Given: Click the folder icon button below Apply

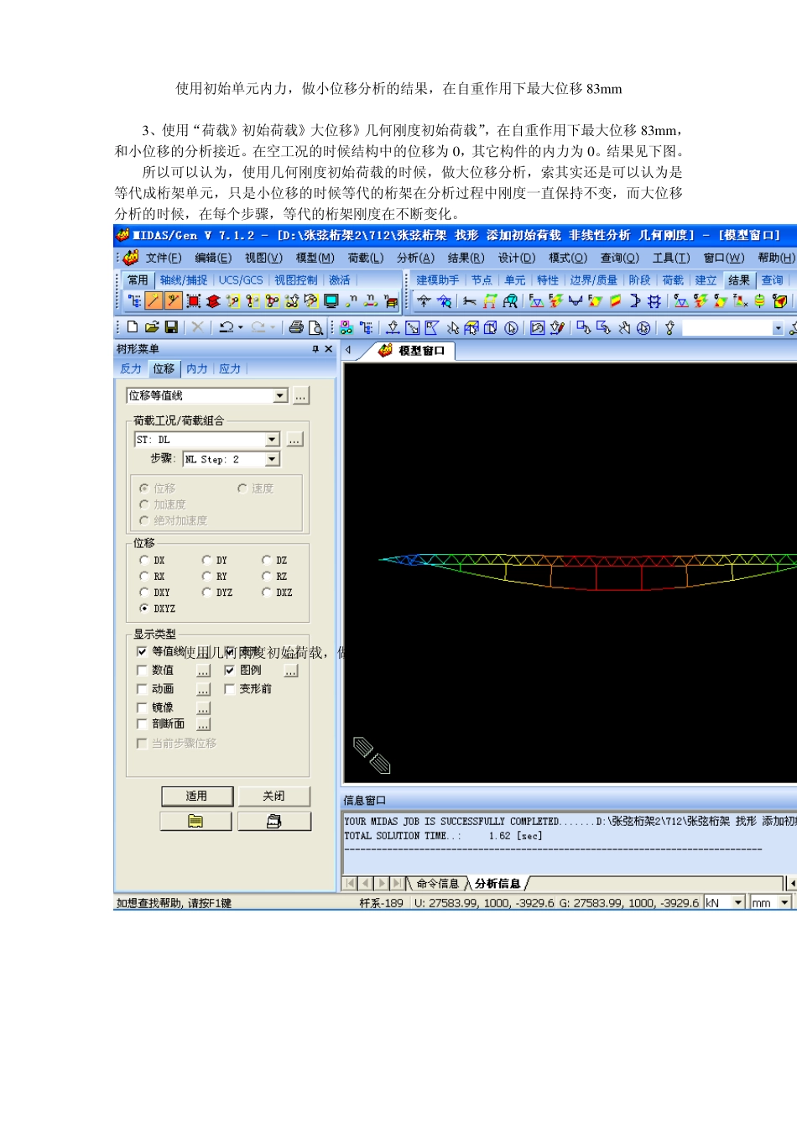Looking at the screenshot, I should [x=195, y=821].
